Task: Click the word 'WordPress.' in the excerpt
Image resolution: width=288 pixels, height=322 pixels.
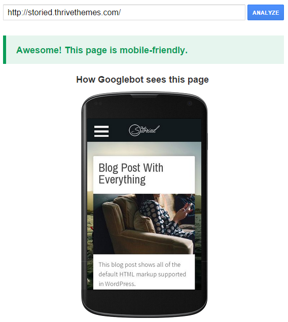Action: (120, 284)
